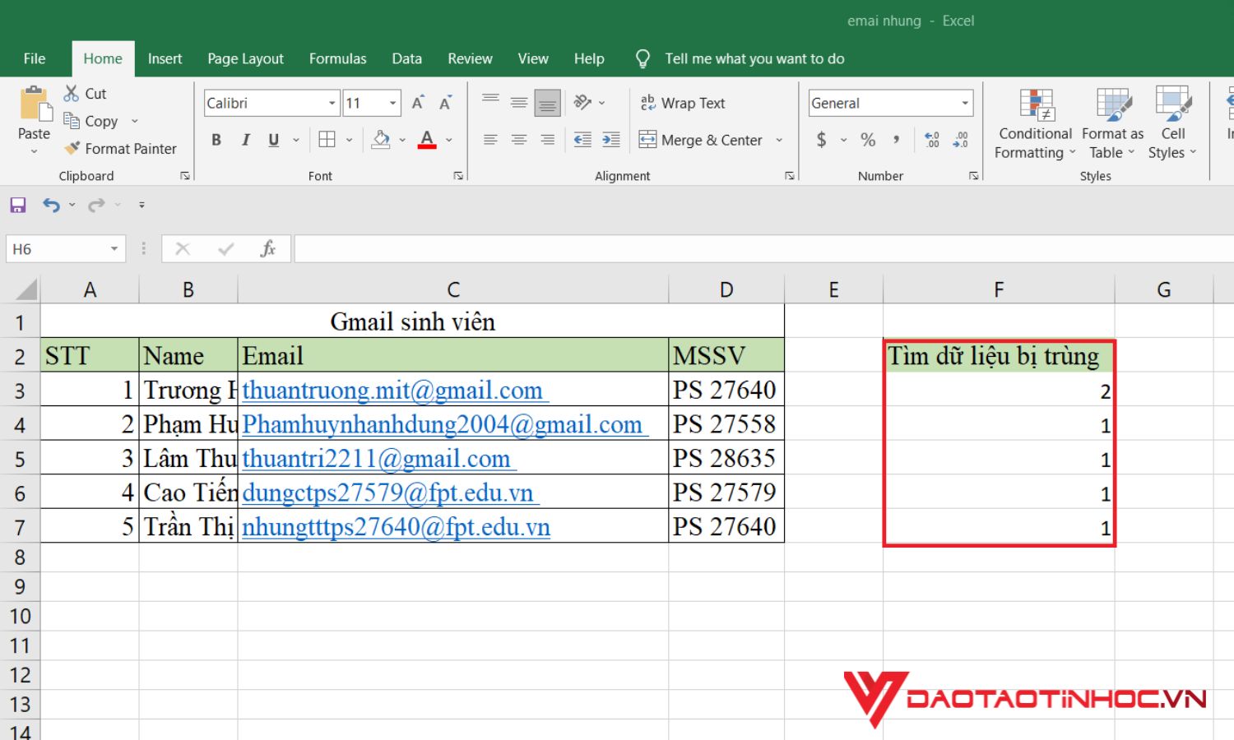Open Conditional Formatting menu
Viewport: 1234px width, 740px height.
point(1035,123)
